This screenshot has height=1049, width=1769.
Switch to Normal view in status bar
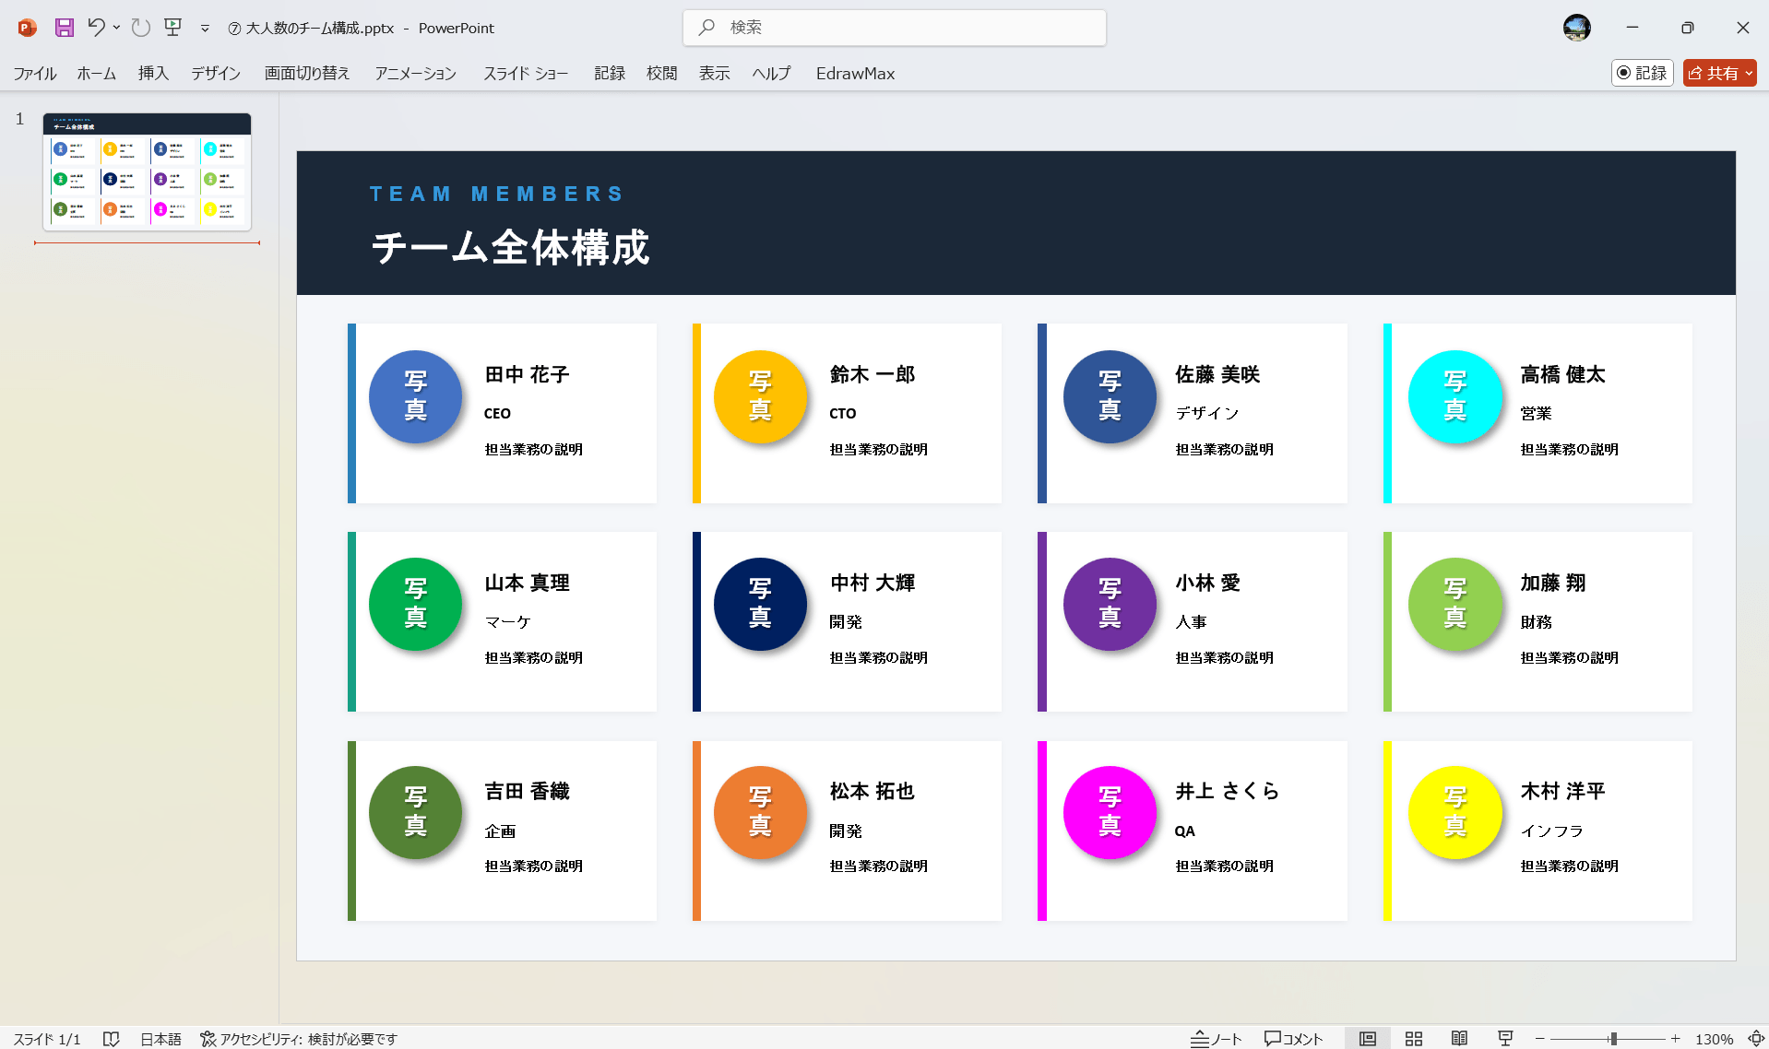[1369, 1038]
